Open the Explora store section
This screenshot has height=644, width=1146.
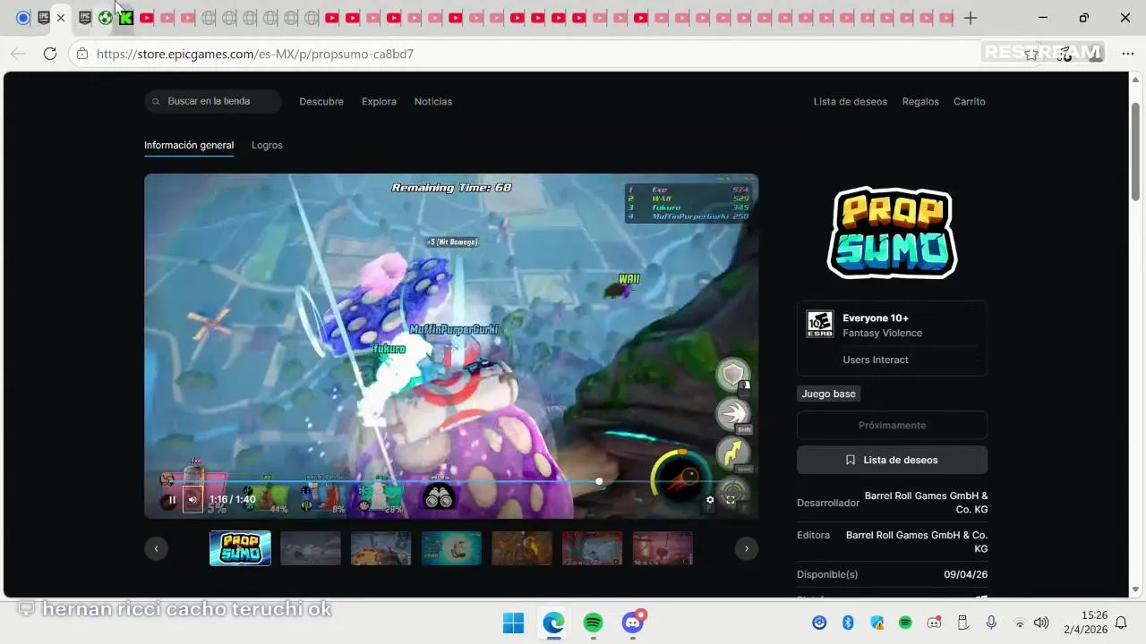379,102
